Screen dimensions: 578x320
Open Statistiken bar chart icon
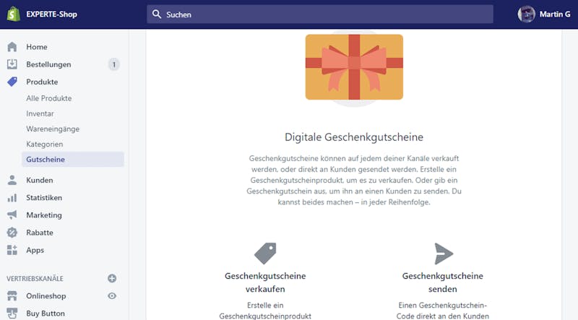click(x=12, y=198)
